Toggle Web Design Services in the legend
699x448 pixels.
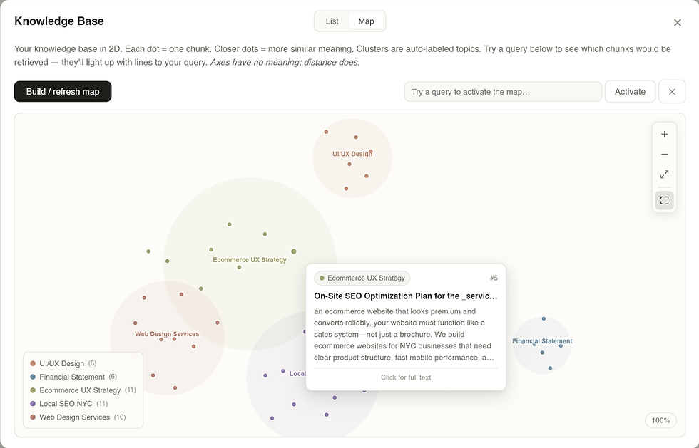click(74, 417)
